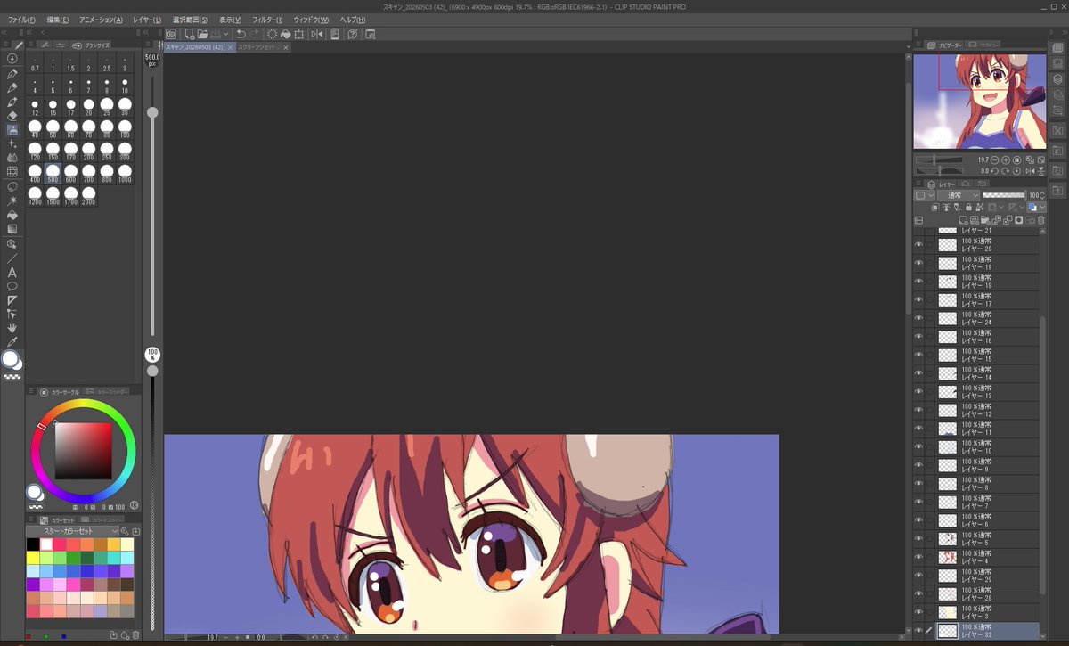Open expression color dropdown above blending mode
The height and width of the screenshot is (646, 1069).
pyautogui.click(x=925, y=195)
